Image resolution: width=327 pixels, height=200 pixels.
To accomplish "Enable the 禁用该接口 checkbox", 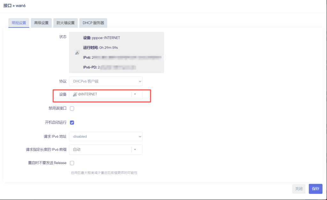I will pyautogui.click(x=72, y=108).
